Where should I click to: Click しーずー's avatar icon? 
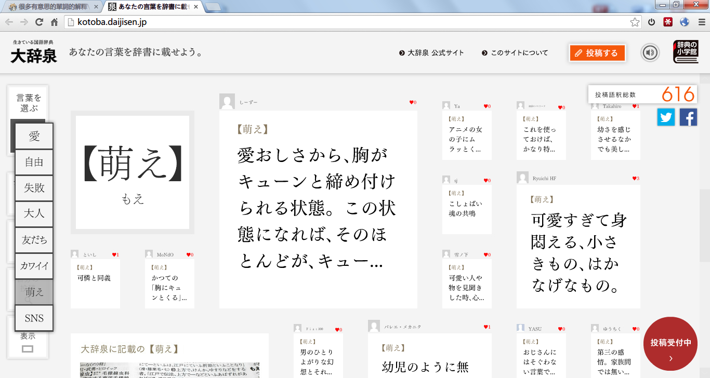point(227,101)
